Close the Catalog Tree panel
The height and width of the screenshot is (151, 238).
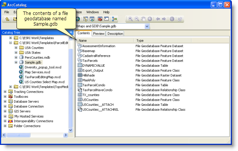tap(71, 32)
